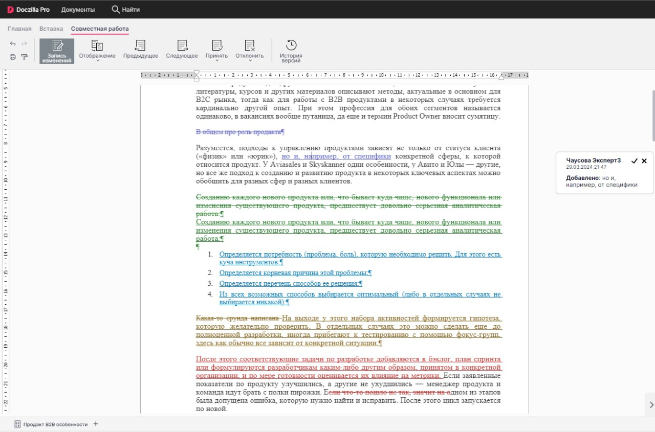
Task: Click list item Из всех возможных способов
Action: pyautogui.click(x=360, y=298)
